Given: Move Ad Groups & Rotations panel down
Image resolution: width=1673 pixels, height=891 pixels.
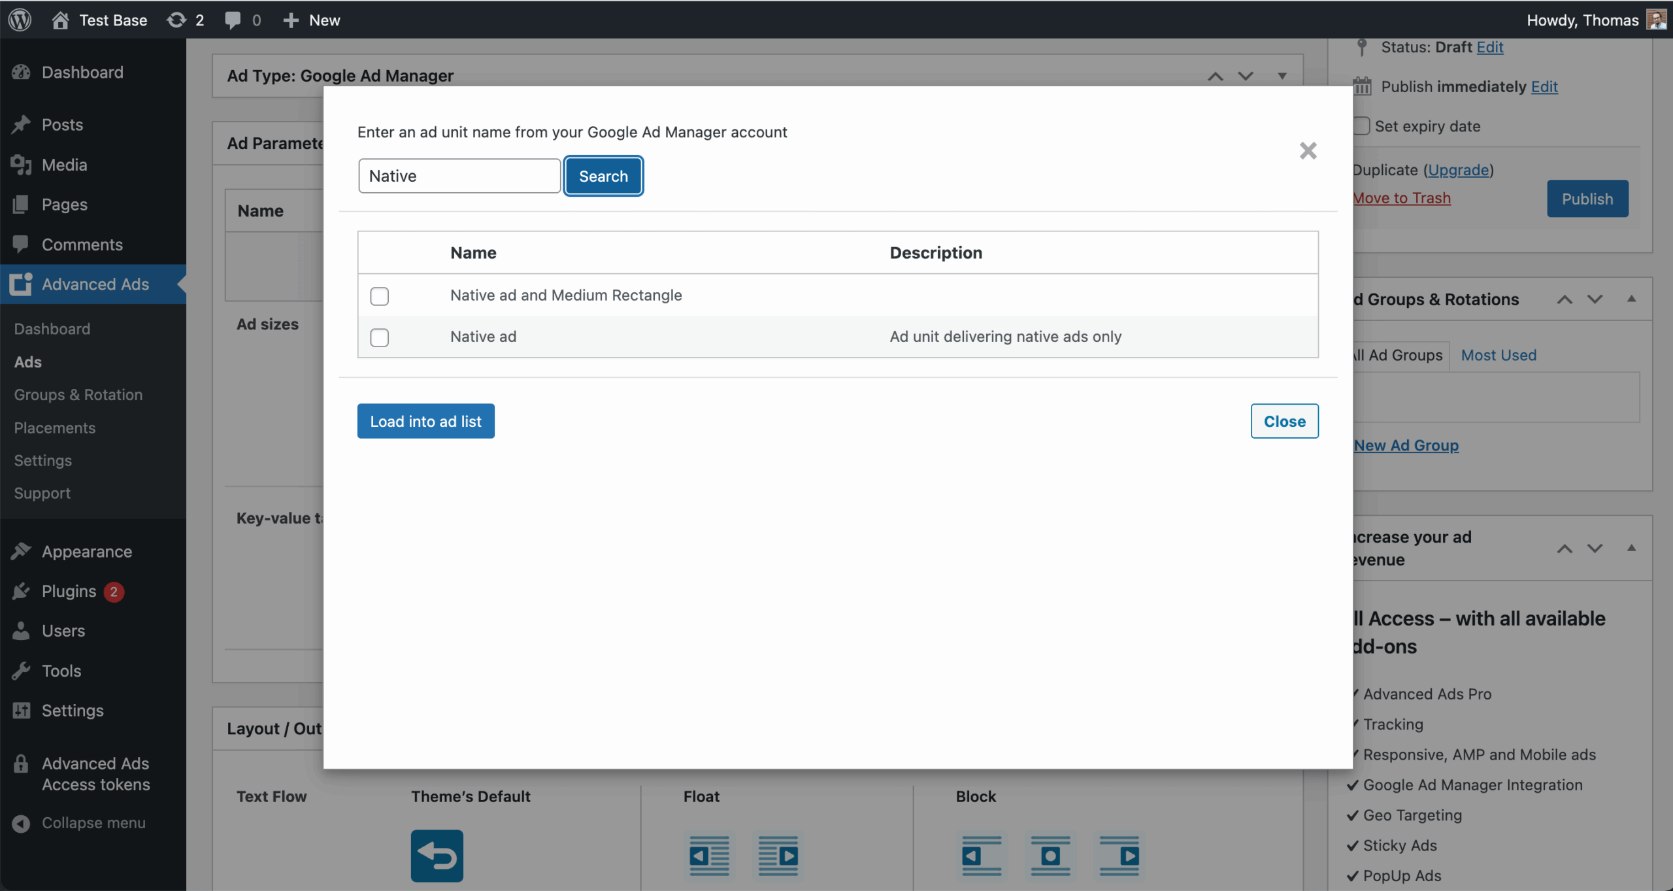Looking at the screenshot, I should tap(1595, 299).
